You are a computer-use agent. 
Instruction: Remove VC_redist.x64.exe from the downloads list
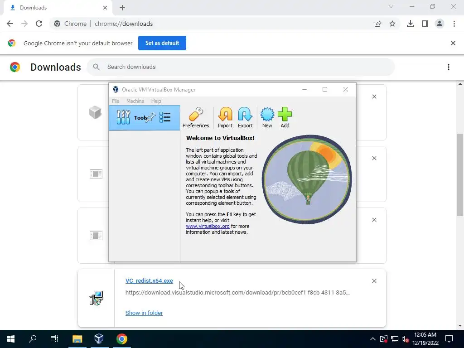pyautogui.click(x=374, y=281)
